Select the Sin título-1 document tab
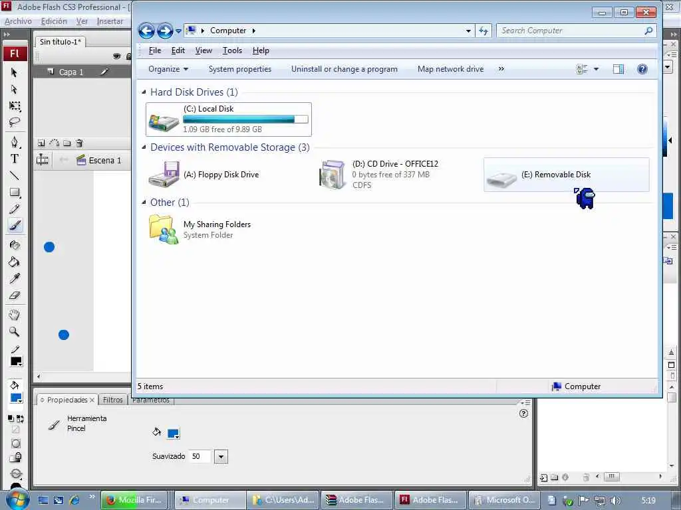Viewport: 681px width, 510px height. pos(61,42)
